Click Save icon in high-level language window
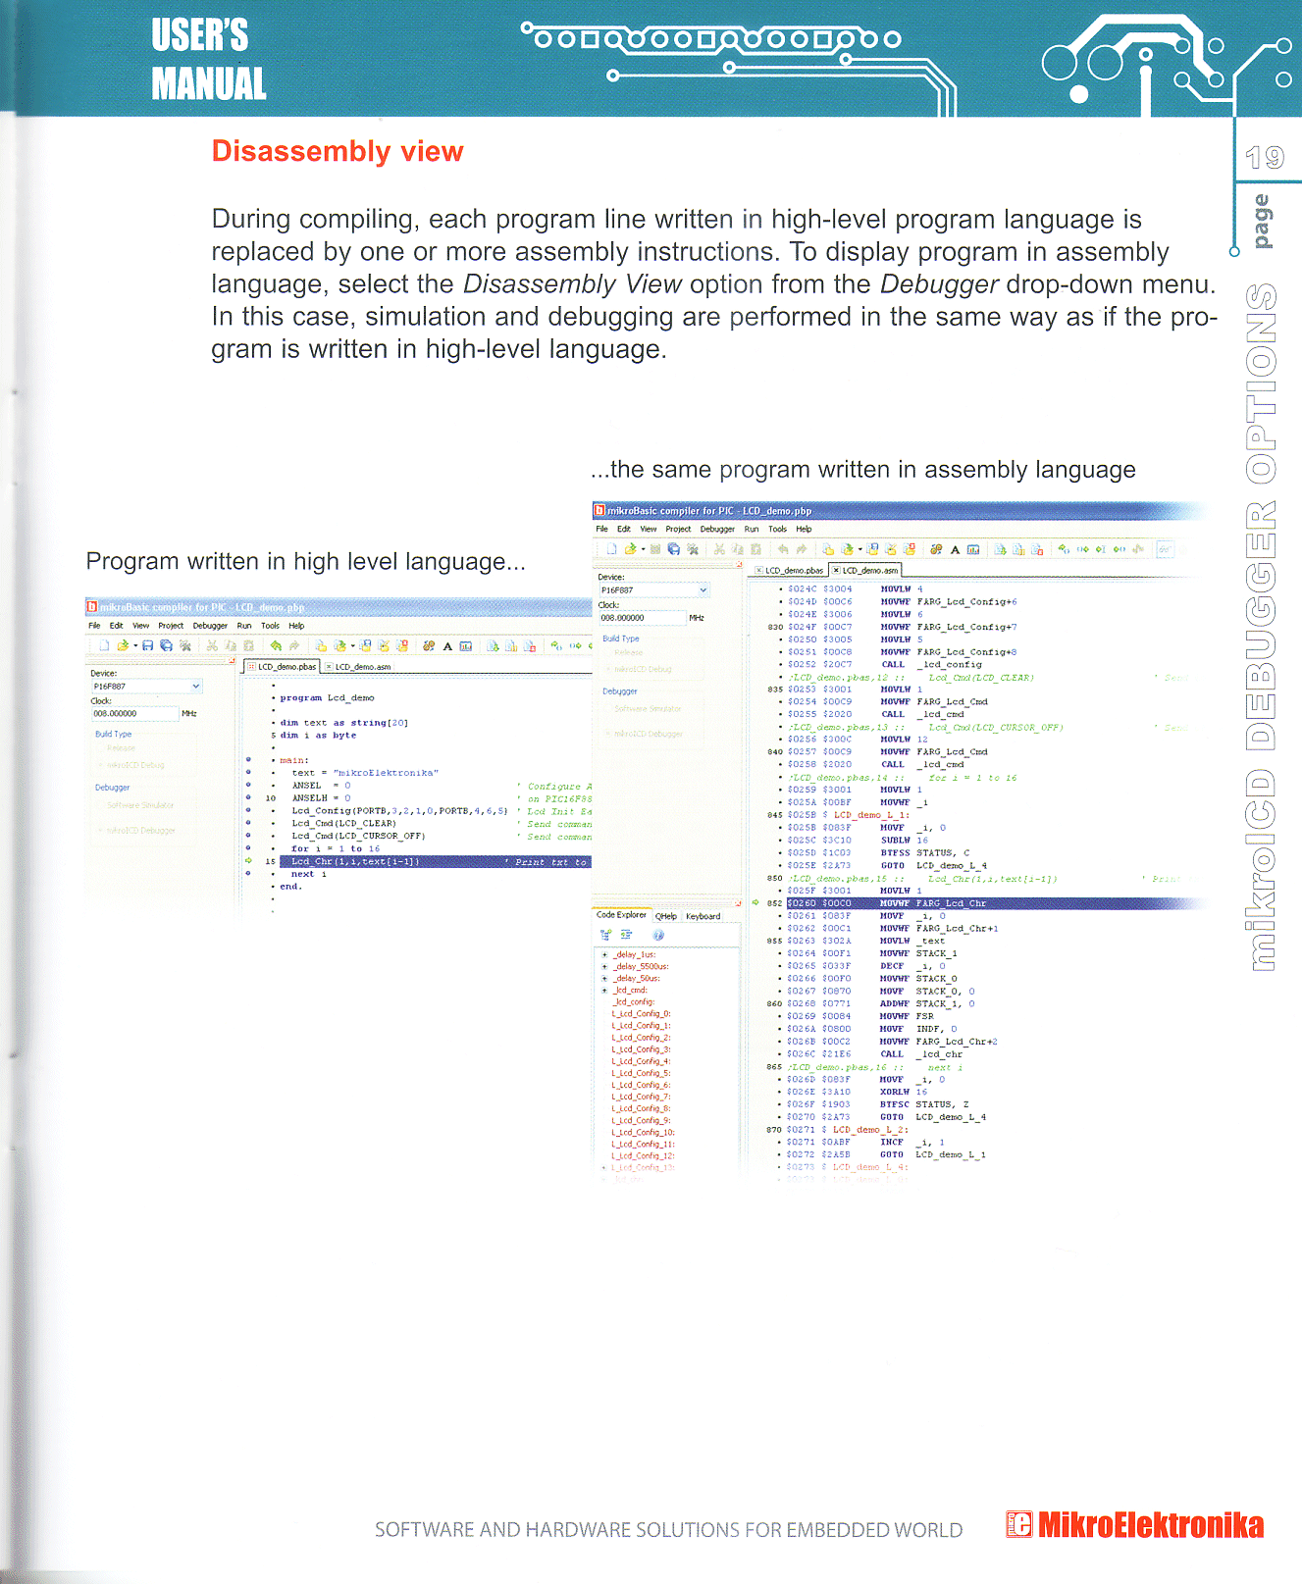The image size is (1302, 1584). pos(147,645)
